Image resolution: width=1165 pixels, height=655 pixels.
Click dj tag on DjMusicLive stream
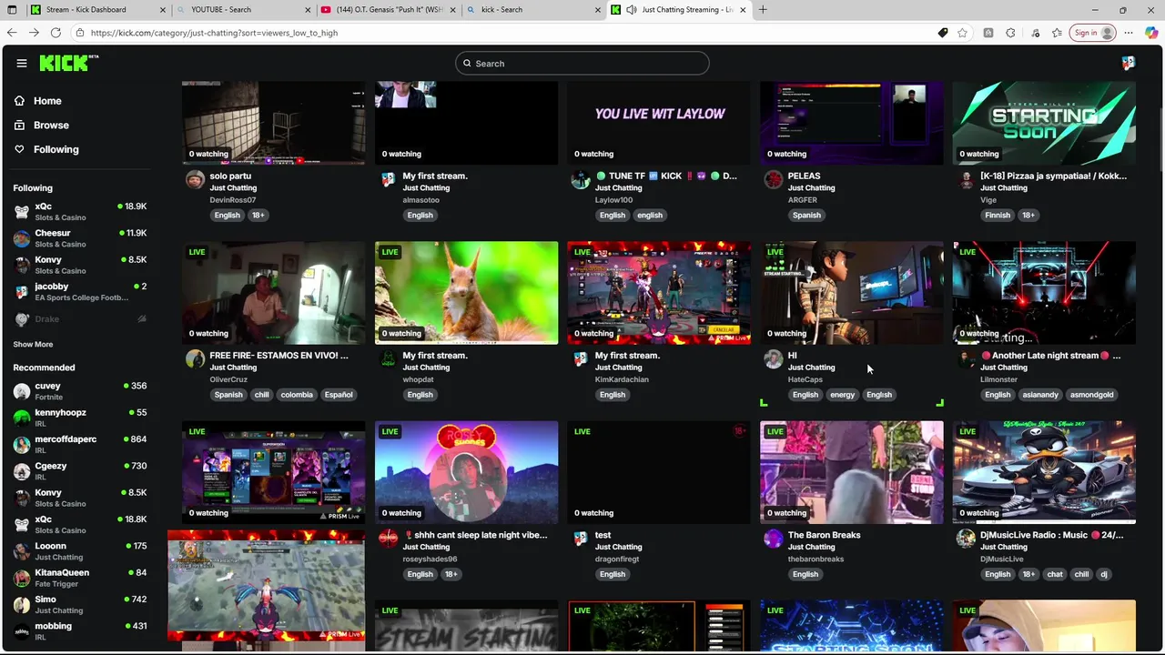[1104, 574]
